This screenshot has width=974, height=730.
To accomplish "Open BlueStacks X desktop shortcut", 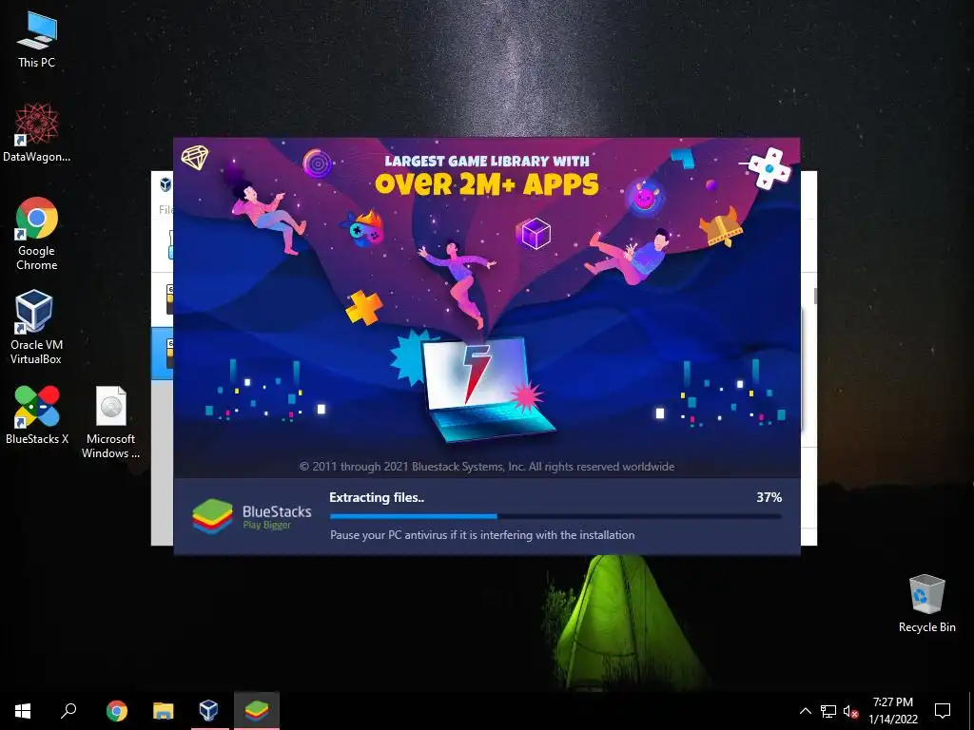I will 37,414.
